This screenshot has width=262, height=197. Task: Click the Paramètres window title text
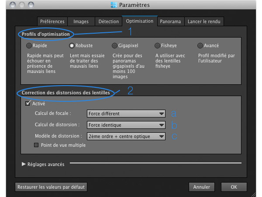click(x=134, y=5)
